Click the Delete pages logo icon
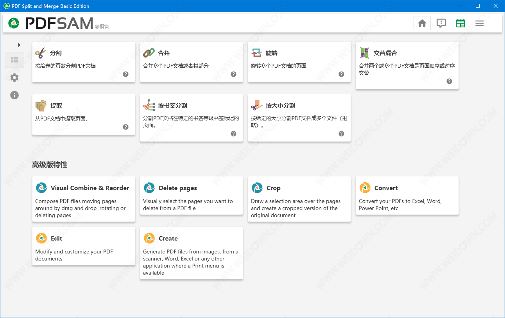This screenshot has width=505, height=318. click(149, 188)
